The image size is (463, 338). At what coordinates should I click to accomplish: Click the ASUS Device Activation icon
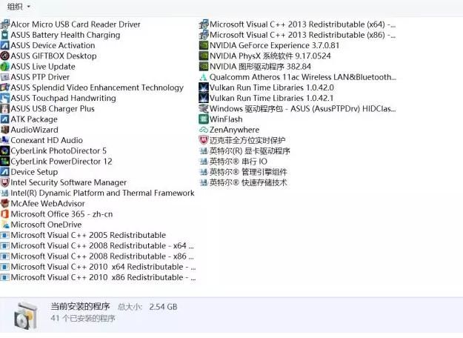(5, 45)
